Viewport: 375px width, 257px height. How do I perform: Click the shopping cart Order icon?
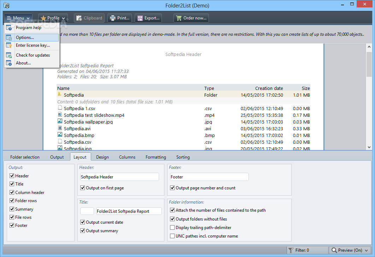178,18
